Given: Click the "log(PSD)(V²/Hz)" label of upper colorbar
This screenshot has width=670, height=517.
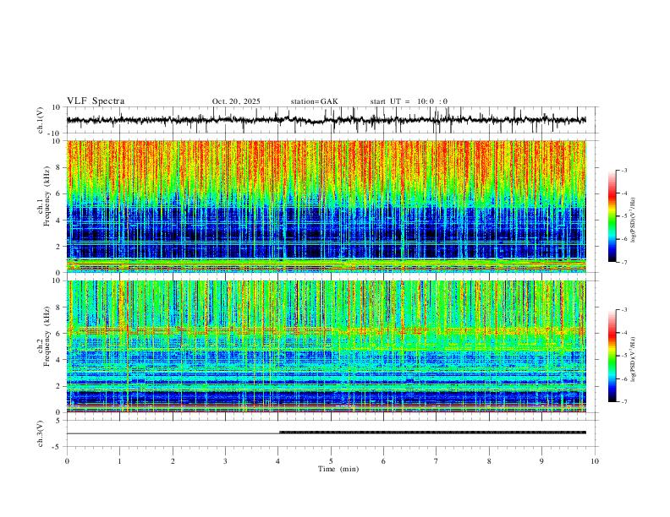Looking at the screenshot, I should (x=634, y=220).
